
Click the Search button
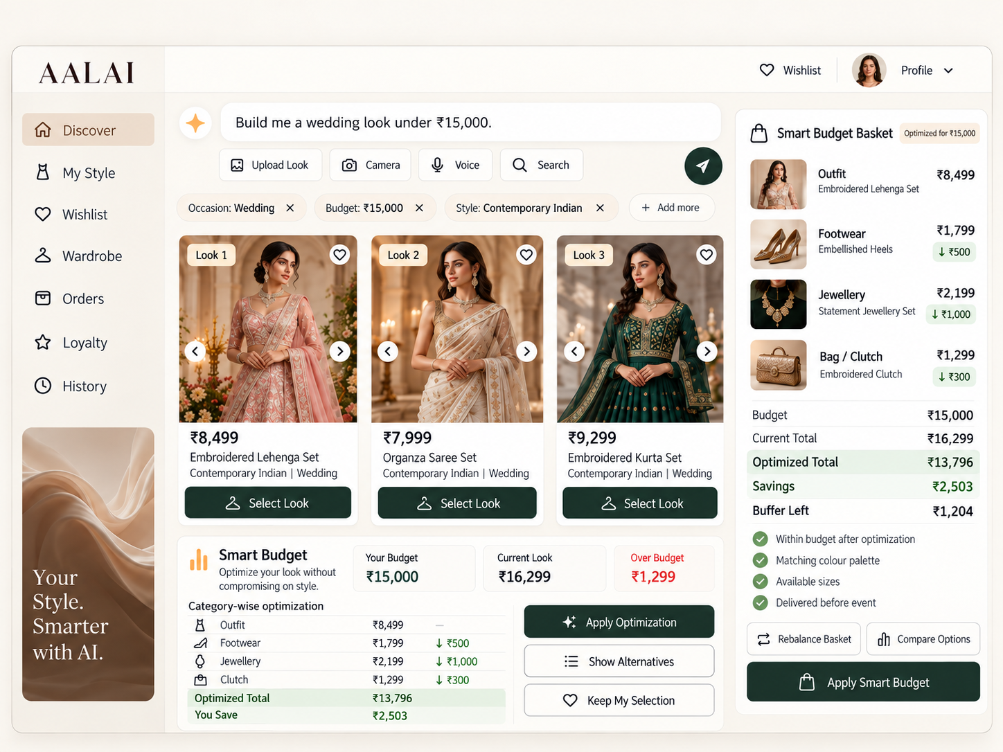point(541,165)
